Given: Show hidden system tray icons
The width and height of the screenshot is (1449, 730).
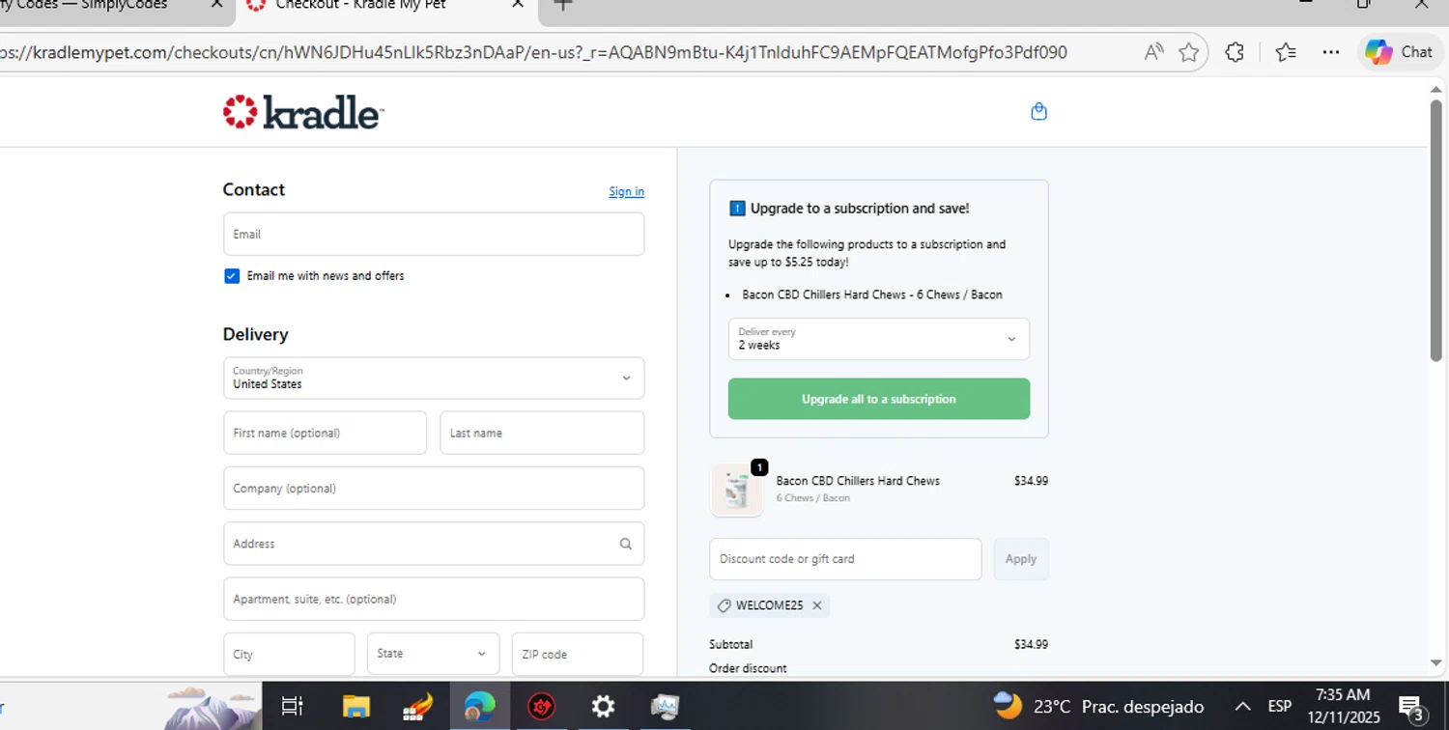Looking at the screenshot, I should click(x=1243, y=707).
